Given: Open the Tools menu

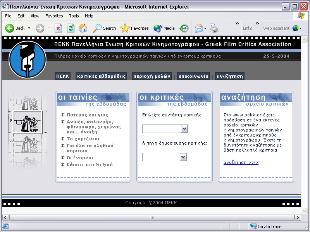Looking at the screenshot, I should [x=74, y=16].
